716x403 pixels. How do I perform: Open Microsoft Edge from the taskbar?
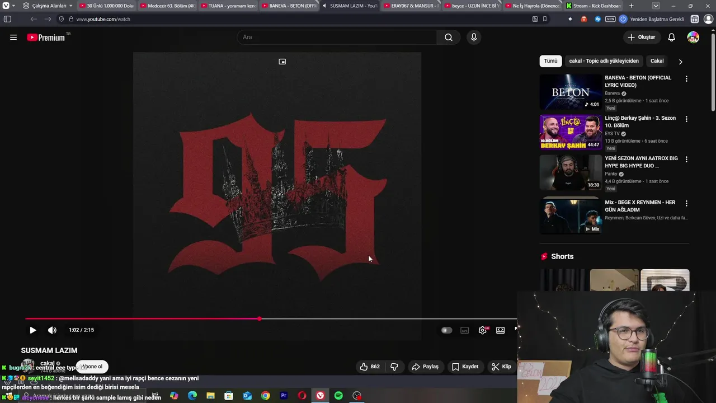tap(192, 396)
